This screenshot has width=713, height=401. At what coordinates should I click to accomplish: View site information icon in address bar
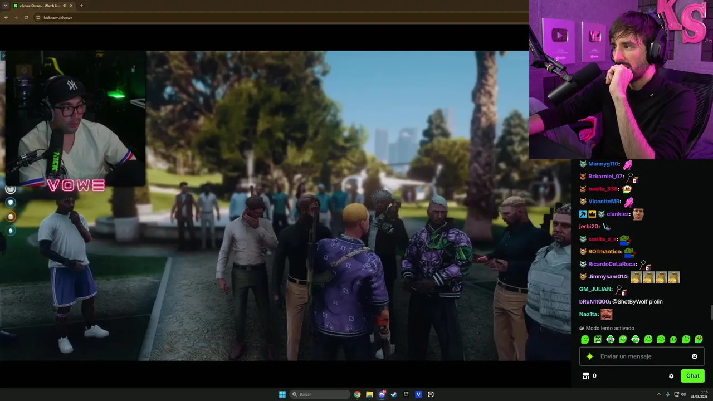[38, 17]
